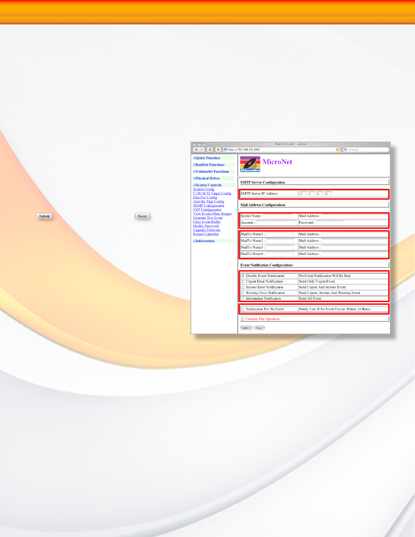
Task: Click the MailTo Name1 field
Action: coord(280,234)
